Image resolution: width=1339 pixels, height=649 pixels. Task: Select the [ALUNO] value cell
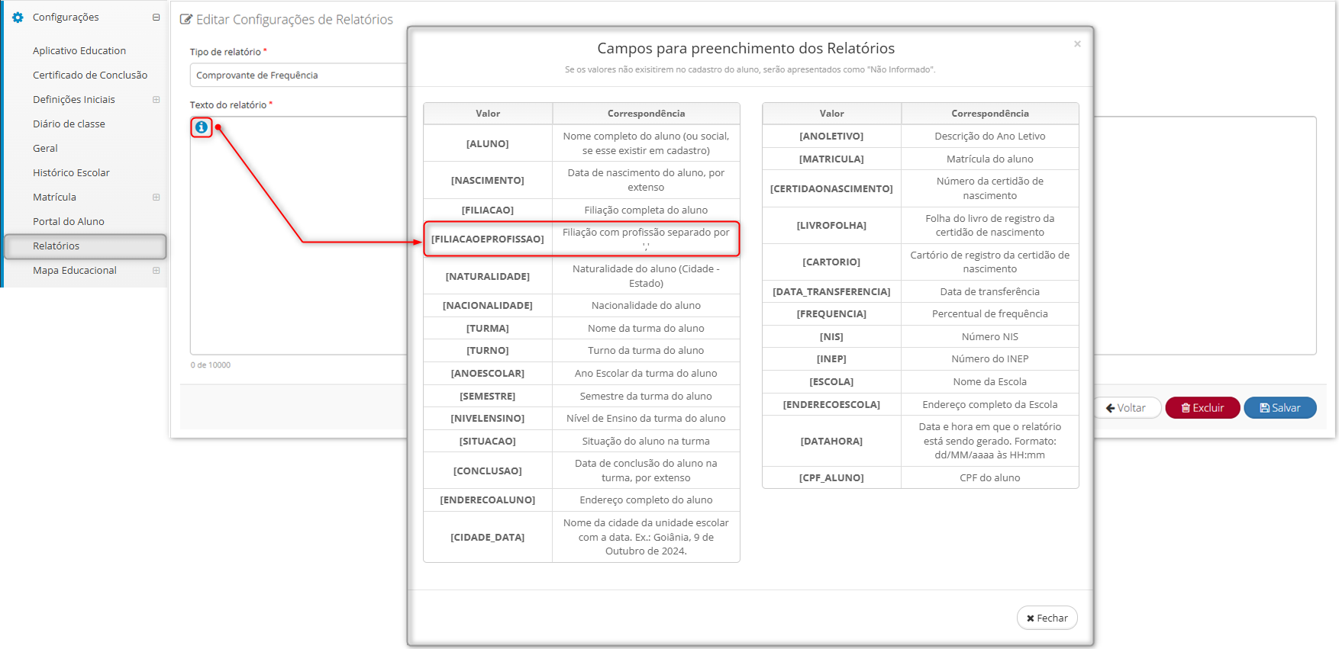coord(488,143)
